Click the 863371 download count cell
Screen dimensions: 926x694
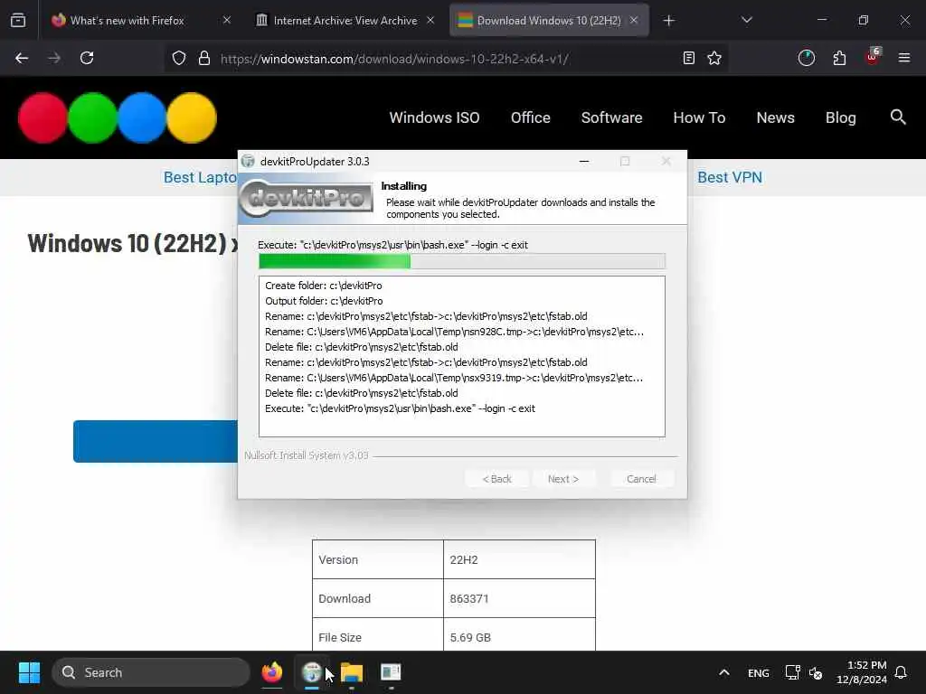[519, 598]
